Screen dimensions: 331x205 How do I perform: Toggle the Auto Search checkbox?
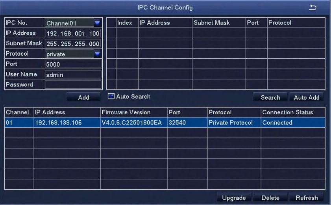(111, 96)
